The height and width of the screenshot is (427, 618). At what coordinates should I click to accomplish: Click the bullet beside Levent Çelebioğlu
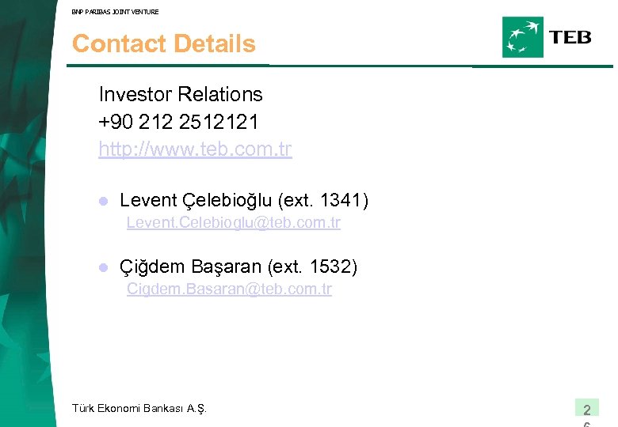pyautogui.click(x=102, y=202)
